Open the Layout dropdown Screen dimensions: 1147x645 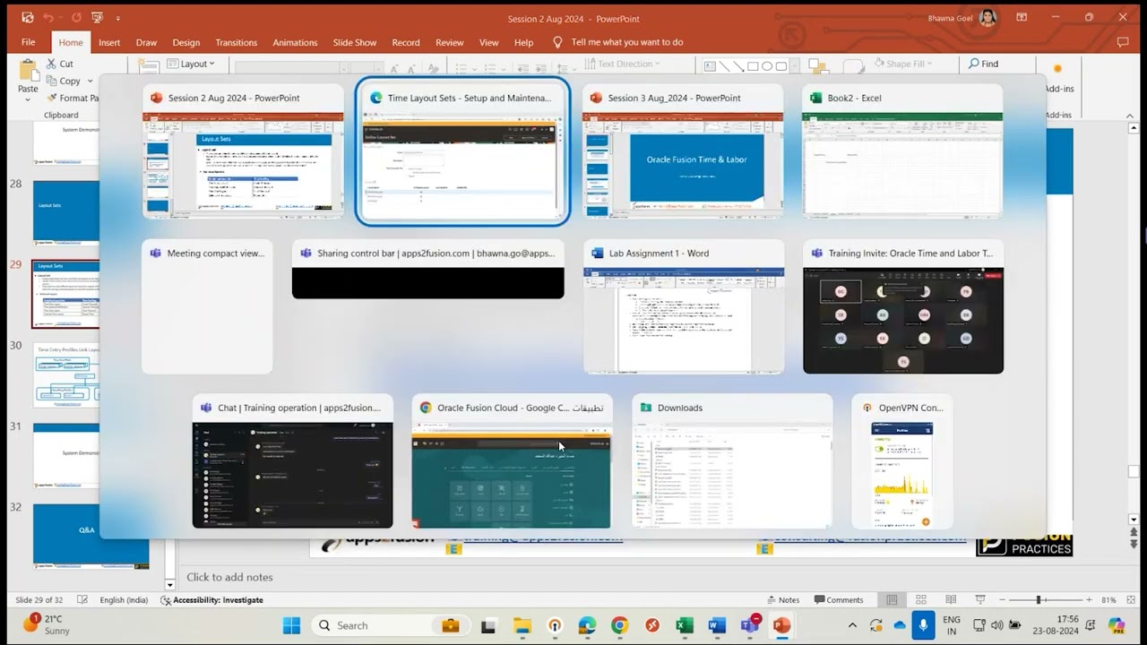coord(191,64)
